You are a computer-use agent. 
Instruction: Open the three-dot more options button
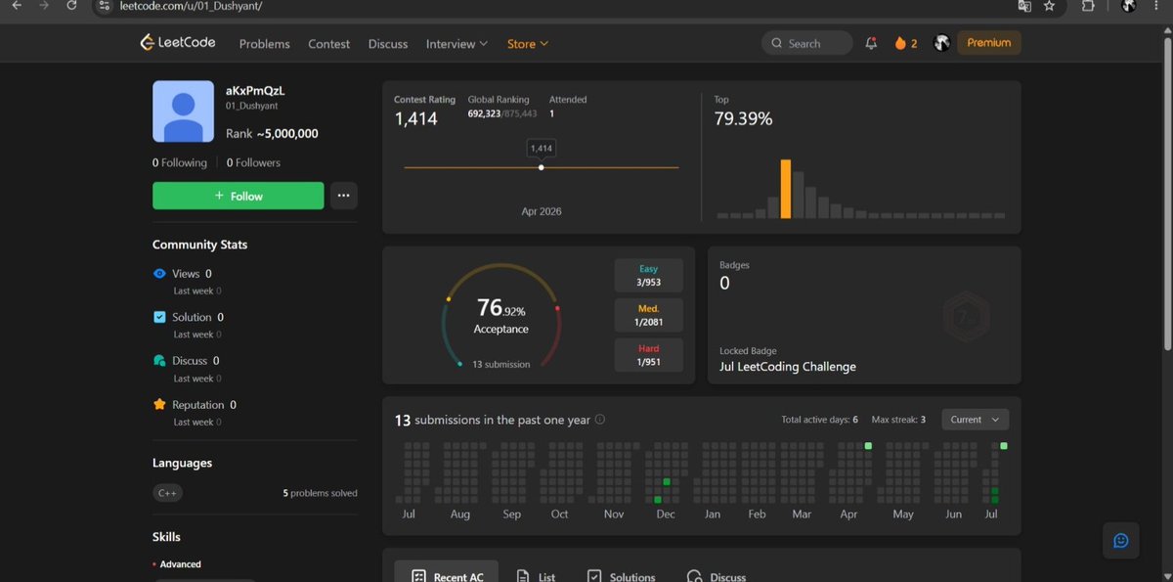point(343,196)
